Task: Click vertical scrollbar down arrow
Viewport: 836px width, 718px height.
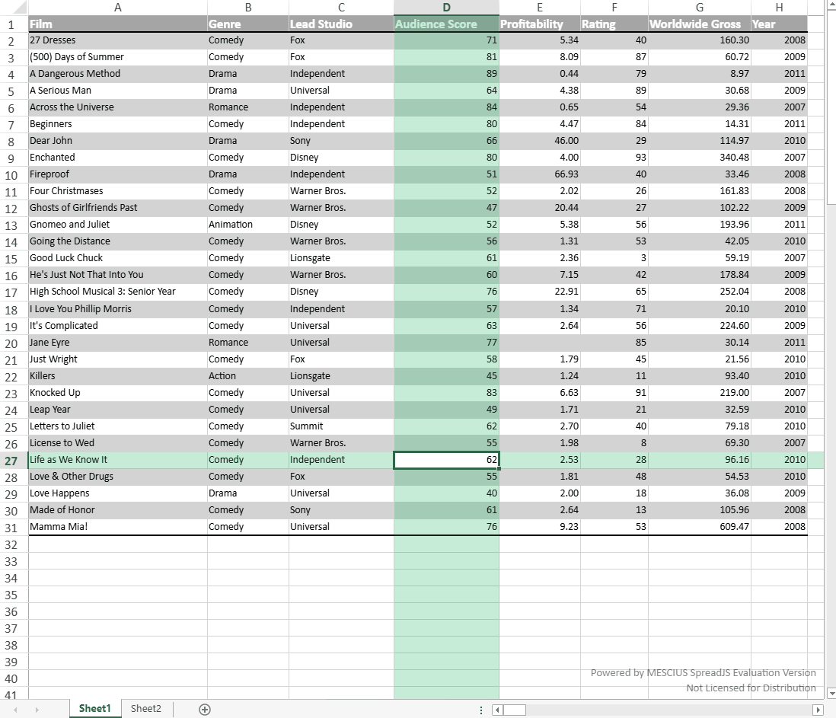Action: click(831, 693)
